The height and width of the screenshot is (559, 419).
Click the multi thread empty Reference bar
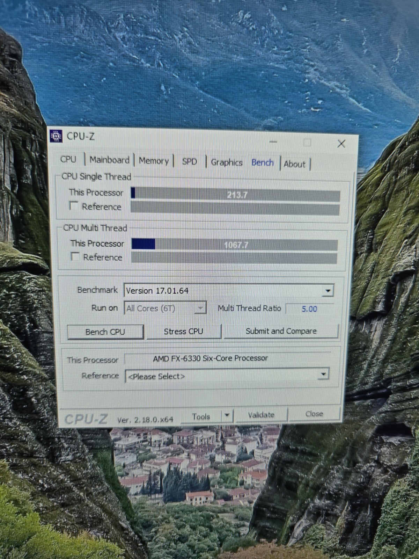234,258
